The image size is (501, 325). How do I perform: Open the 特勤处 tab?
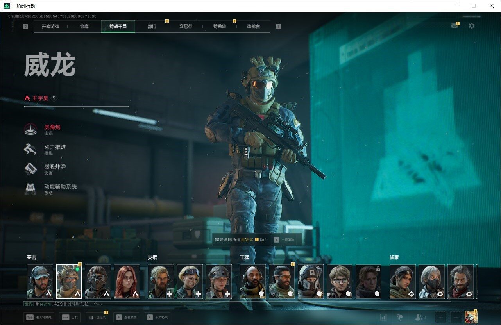click(x=220, y=26)
